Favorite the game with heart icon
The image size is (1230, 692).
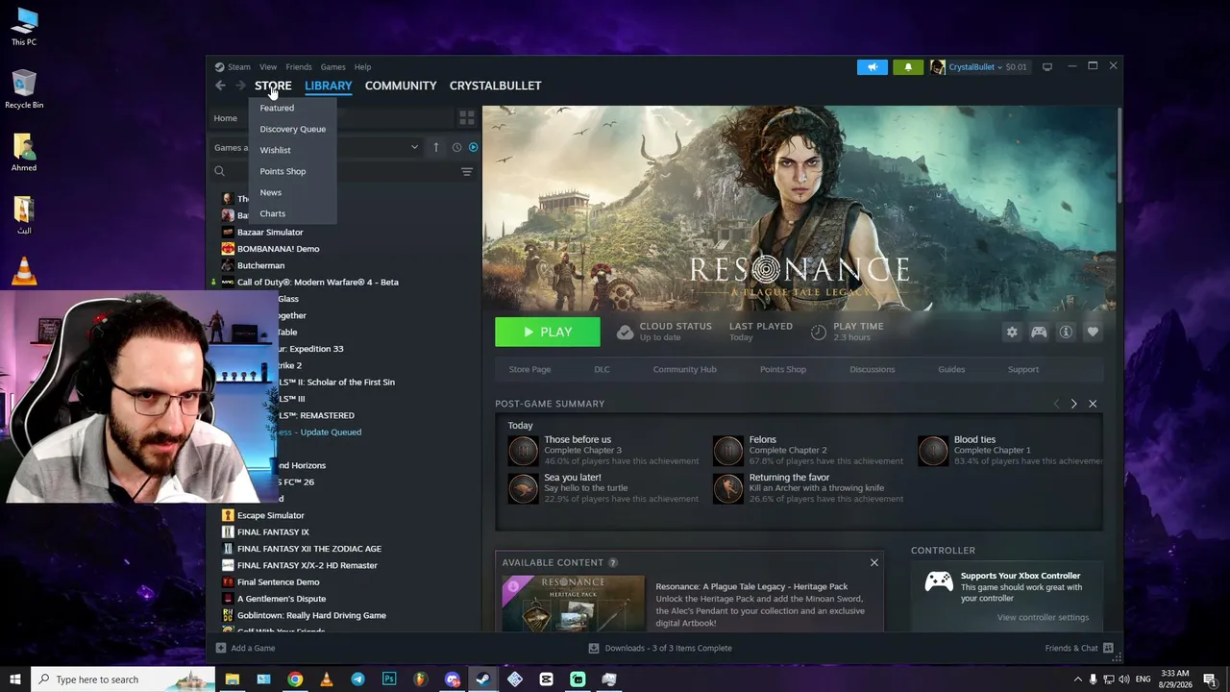(x=1093, y=332)
